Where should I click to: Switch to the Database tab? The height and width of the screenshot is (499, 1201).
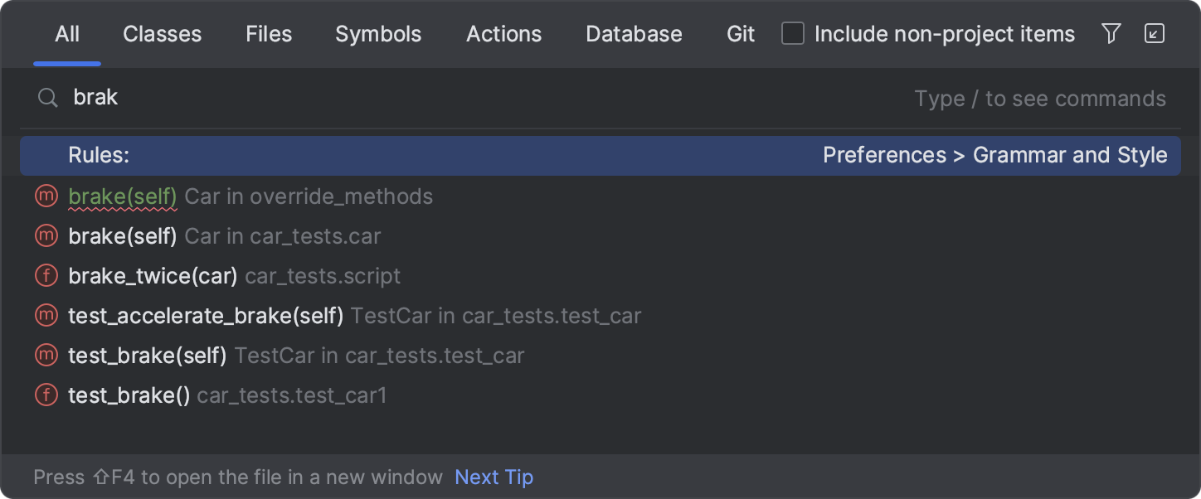pyautogui.click(x=633, y=34)
